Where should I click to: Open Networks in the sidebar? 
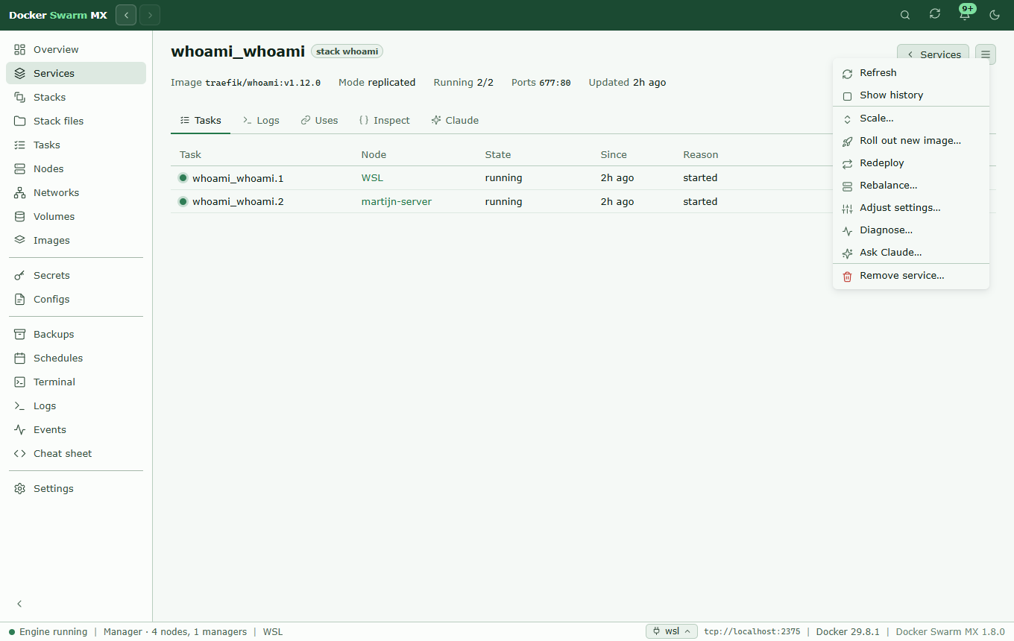click(76, 192)
